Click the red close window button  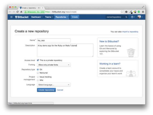pyautogui.click(x=10, y=7)
